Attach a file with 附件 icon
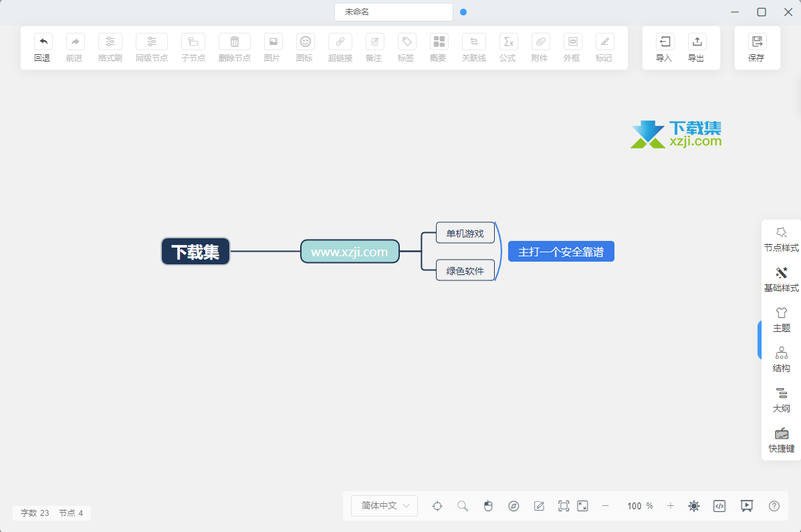The width and height of the screenshot is (801, 532). click(x=540, y=41)
